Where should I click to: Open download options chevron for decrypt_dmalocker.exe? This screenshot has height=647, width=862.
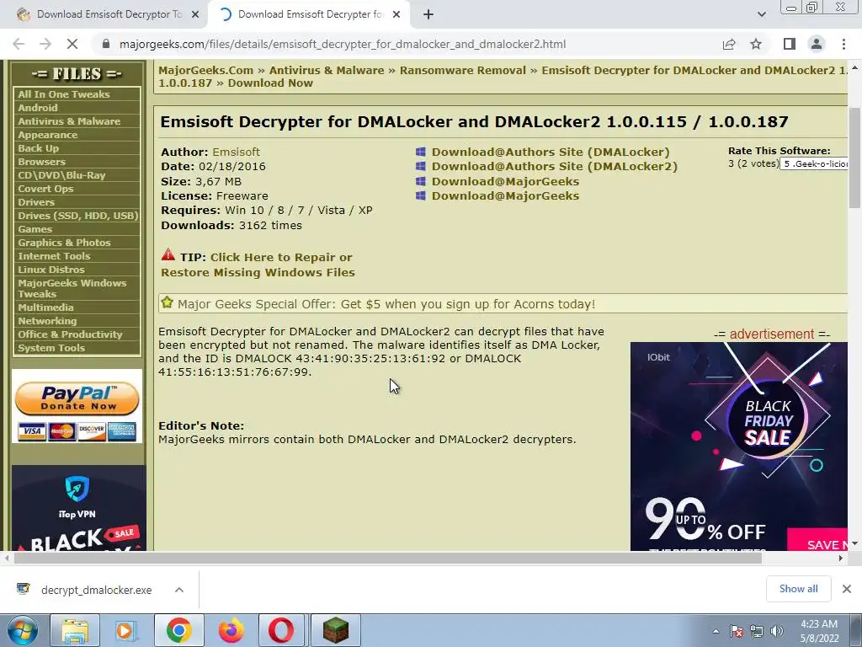(179, 590)
